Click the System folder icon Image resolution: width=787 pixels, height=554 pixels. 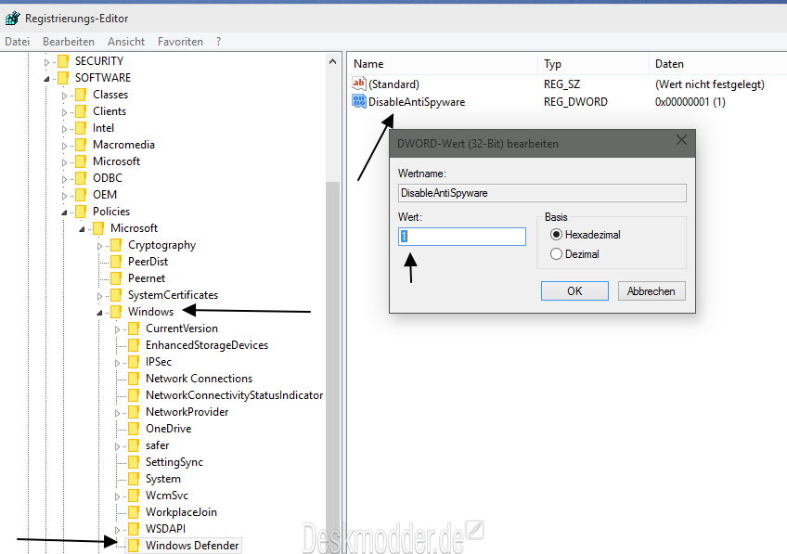[x=134, y=479]
